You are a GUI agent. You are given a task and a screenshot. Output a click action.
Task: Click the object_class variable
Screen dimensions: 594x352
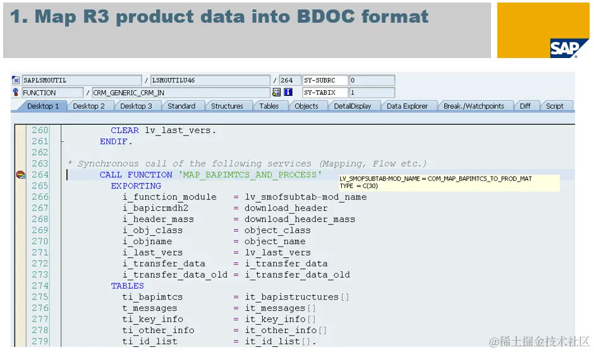click(x=277, y=230)
